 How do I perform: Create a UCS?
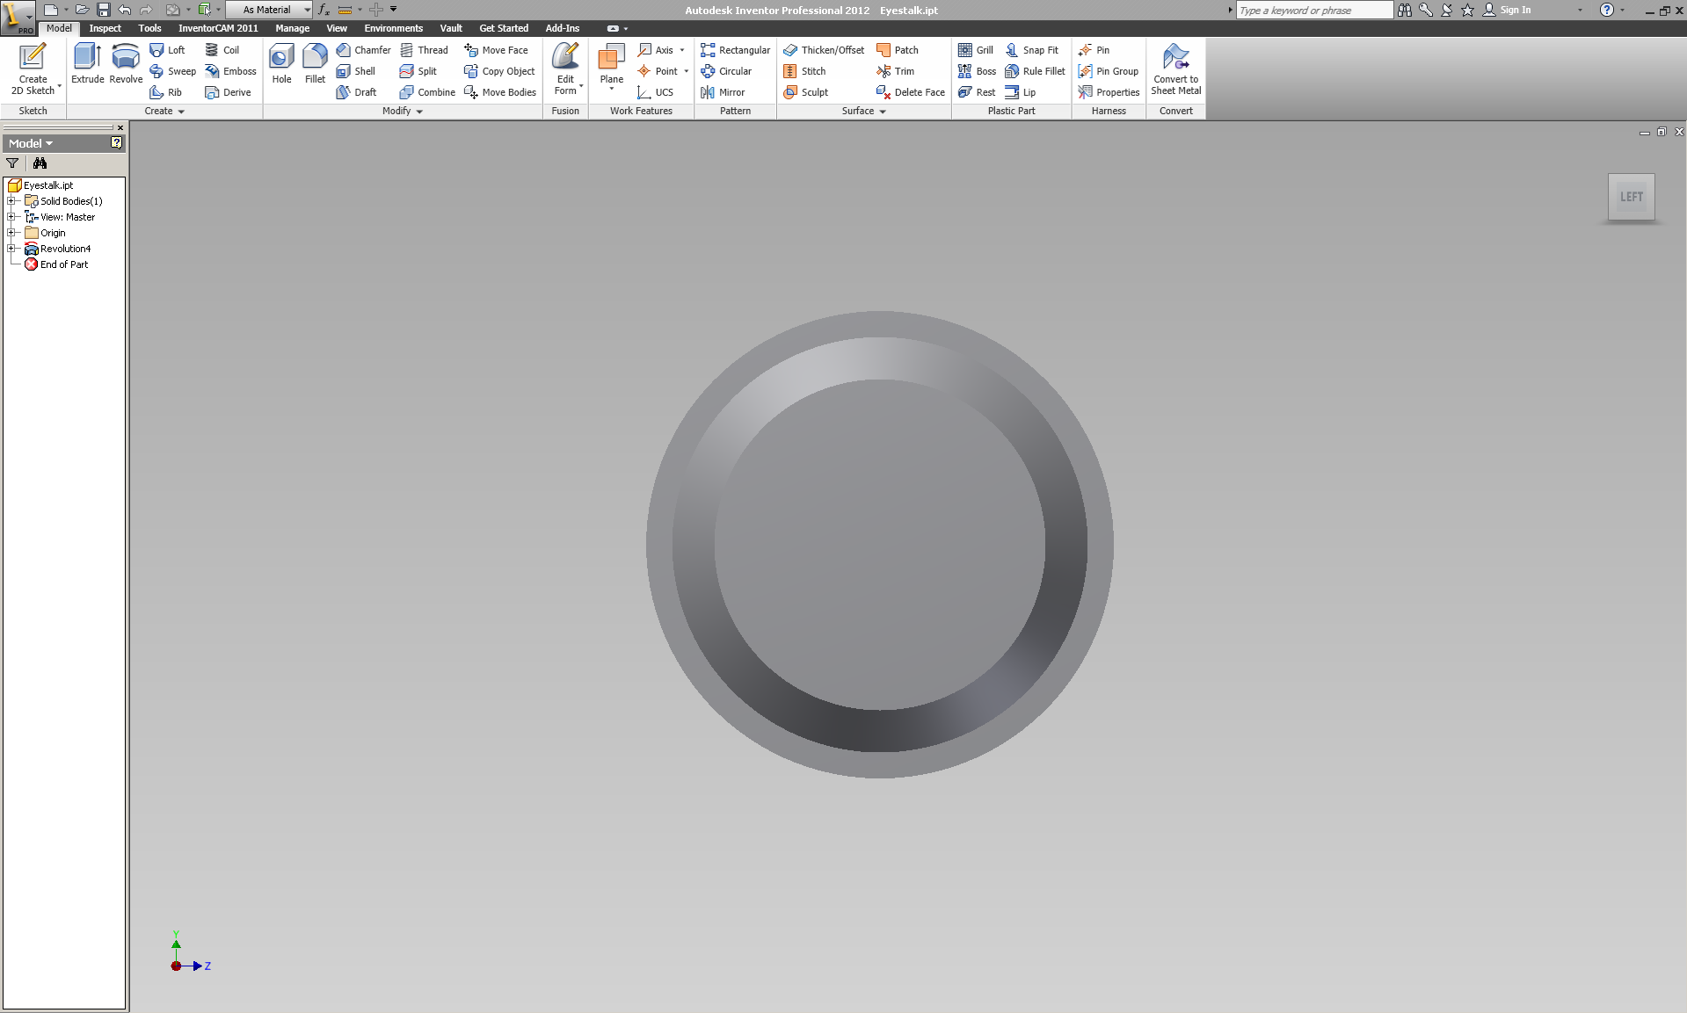656,92
